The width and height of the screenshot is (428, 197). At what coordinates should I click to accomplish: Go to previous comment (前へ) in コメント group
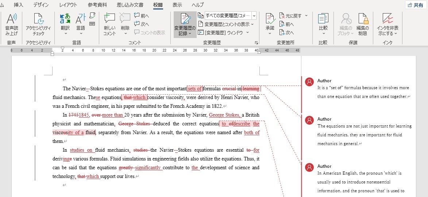142,16
